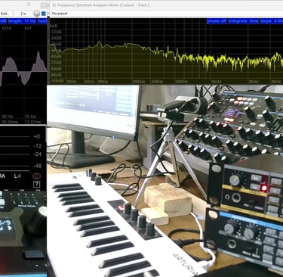This screenshot has height=277, width=283.
Task: Click the '20Hz' axis label on the spectrum graph
Action: 72,82
